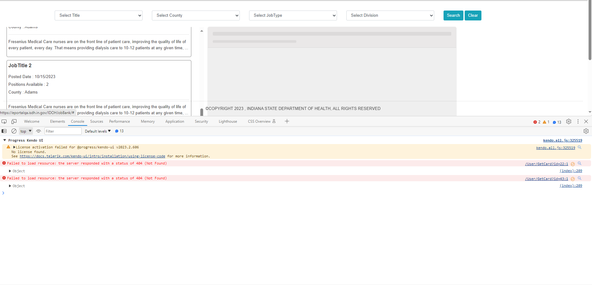Click magnifier icon on GetCard?id=43 error row

click(579, 178)
